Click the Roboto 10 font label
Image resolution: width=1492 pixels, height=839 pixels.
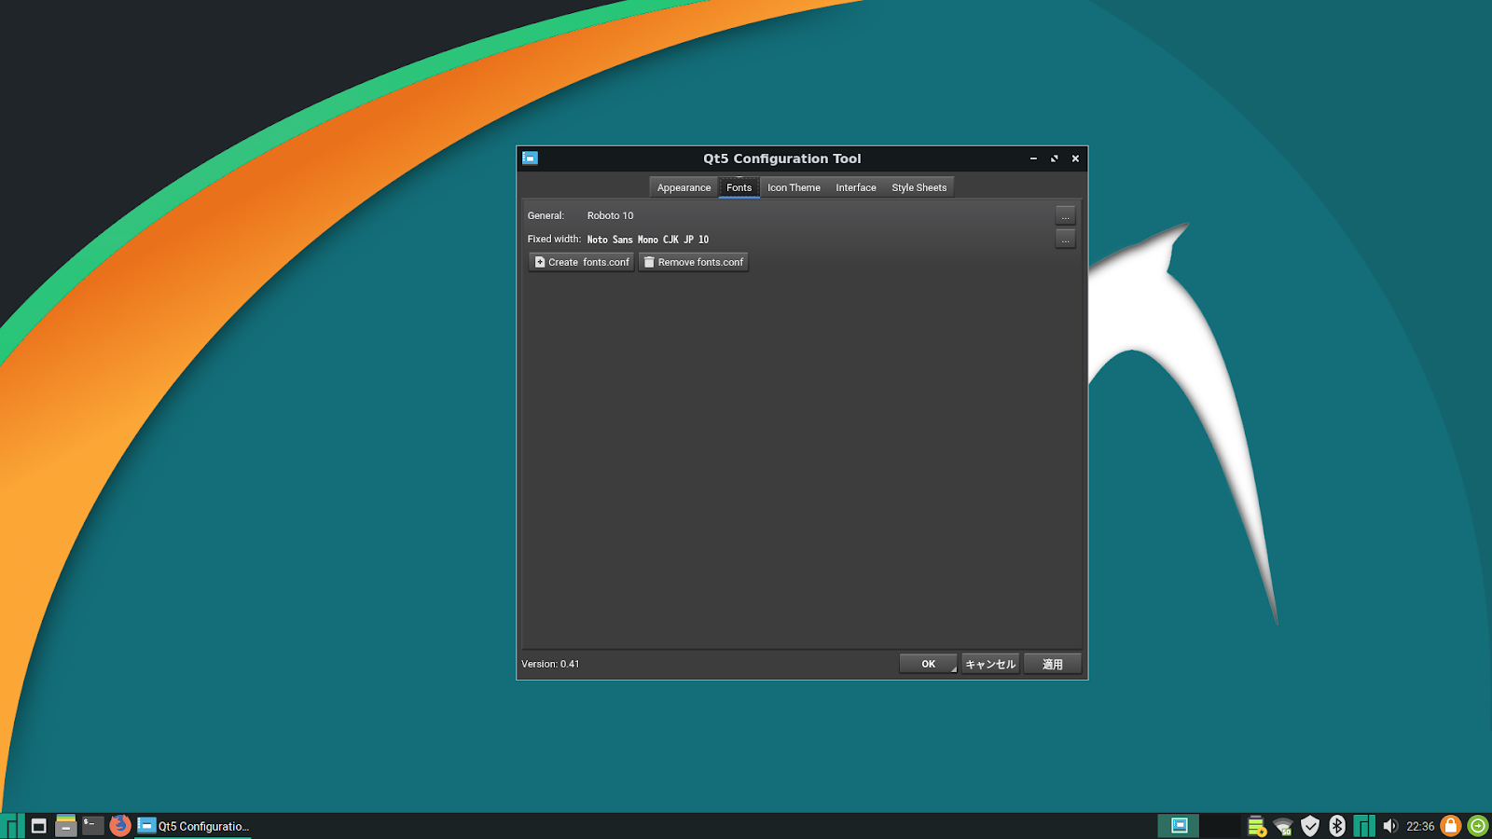coord(610,215)
